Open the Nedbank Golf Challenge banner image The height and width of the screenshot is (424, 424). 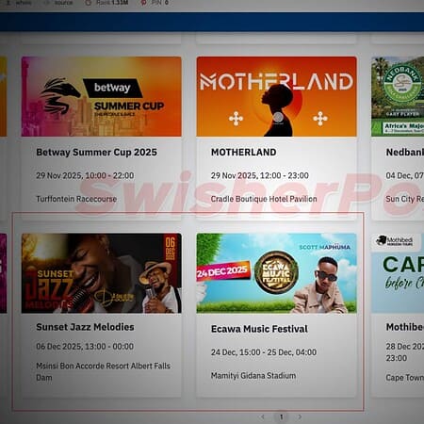[398, 96]
